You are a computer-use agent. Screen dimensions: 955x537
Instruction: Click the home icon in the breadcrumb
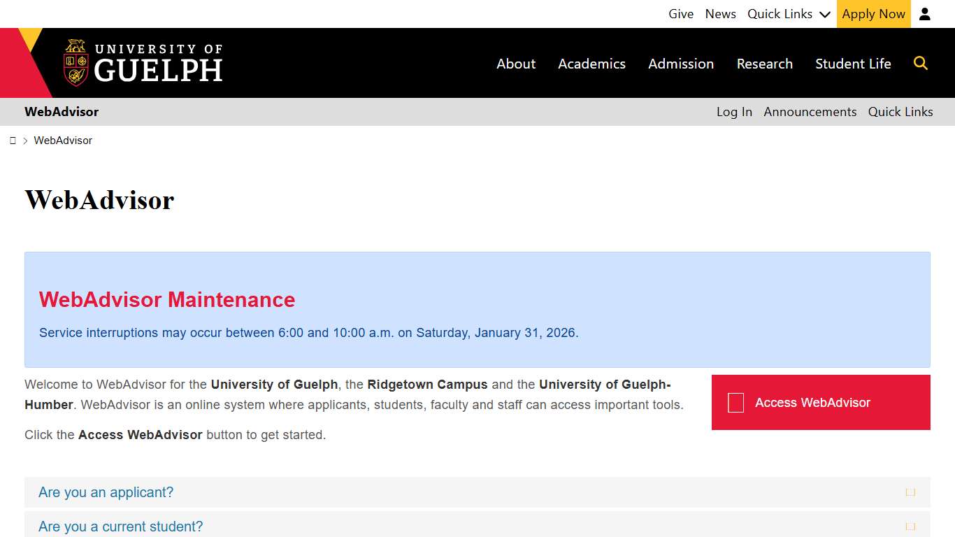(x=13, y=140)
